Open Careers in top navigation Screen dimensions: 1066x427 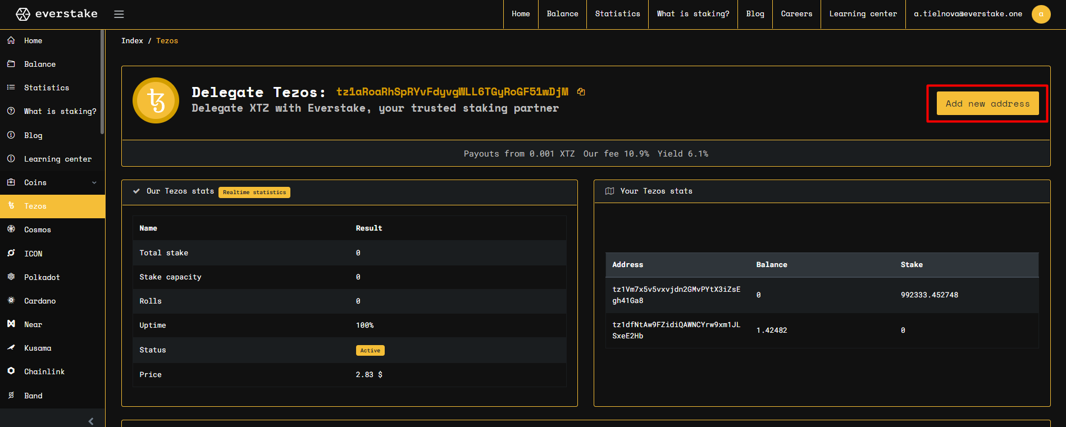click(x=797, y=14)
